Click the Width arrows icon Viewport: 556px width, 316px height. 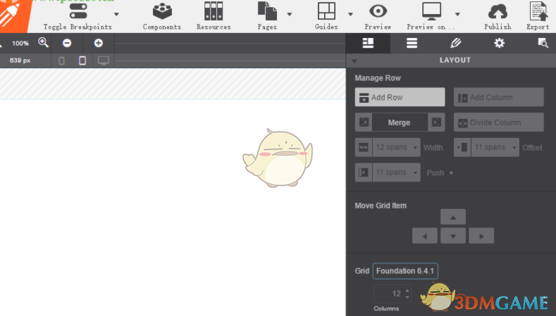(364, 147)
